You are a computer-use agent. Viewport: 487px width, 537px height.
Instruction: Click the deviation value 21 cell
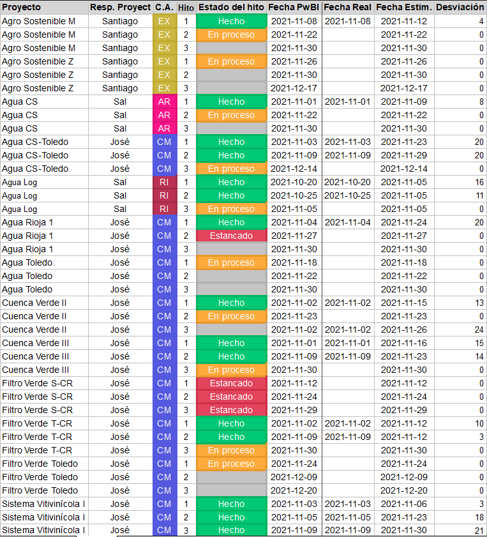click(x=460, y=531)
